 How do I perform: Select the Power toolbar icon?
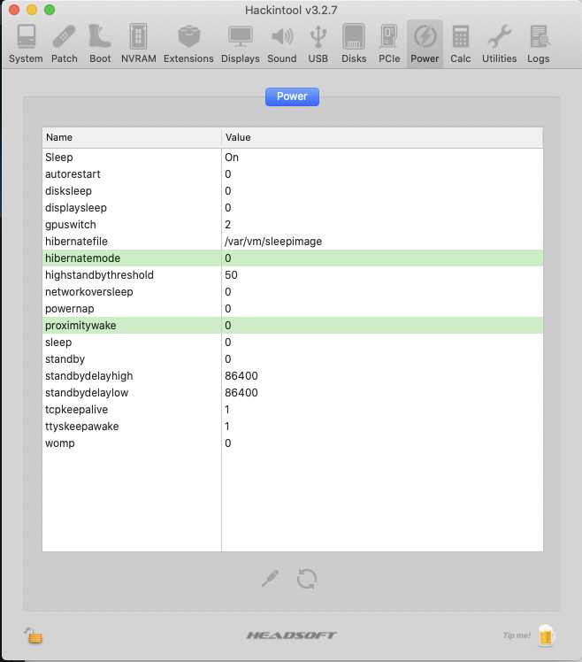[425, 44]
